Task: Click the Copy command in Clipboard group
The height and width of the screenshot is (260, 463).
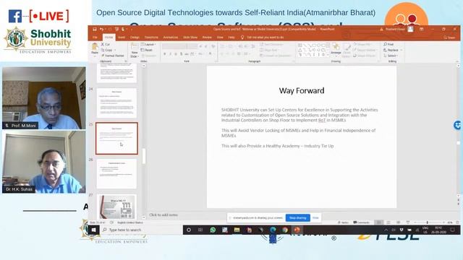Action: pos(107,50)
